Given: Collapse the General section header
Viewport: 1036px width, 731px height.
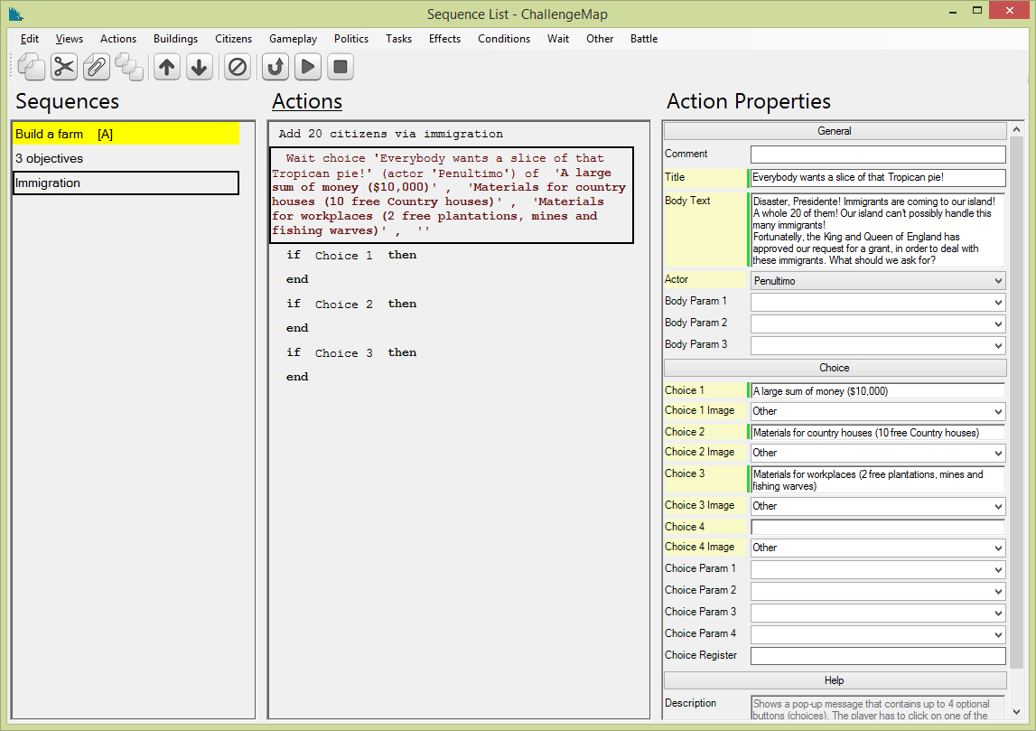Looking at the screenshot, I should click(x=835, y=131).
